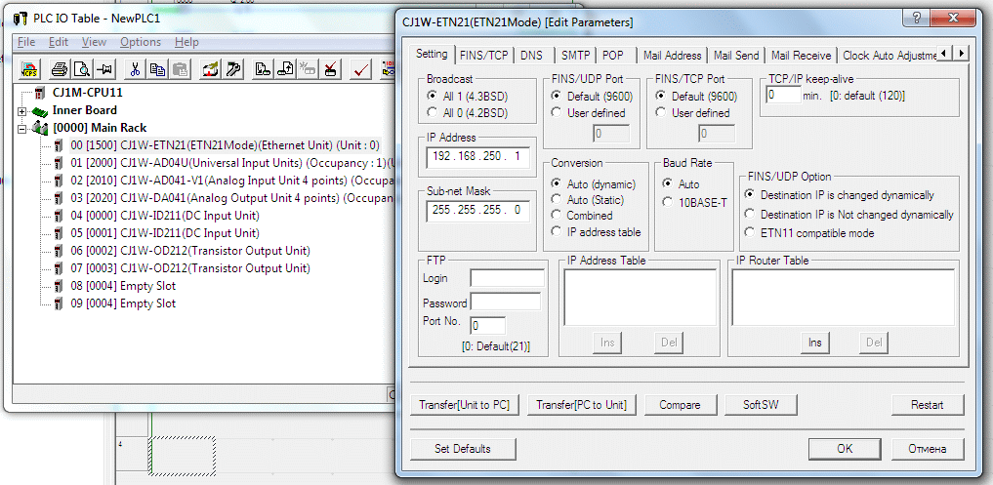This screenshot has height=485, width=993.
Task: Click Transfer[Unit to PC] button
Action: [x=464, y=405]
